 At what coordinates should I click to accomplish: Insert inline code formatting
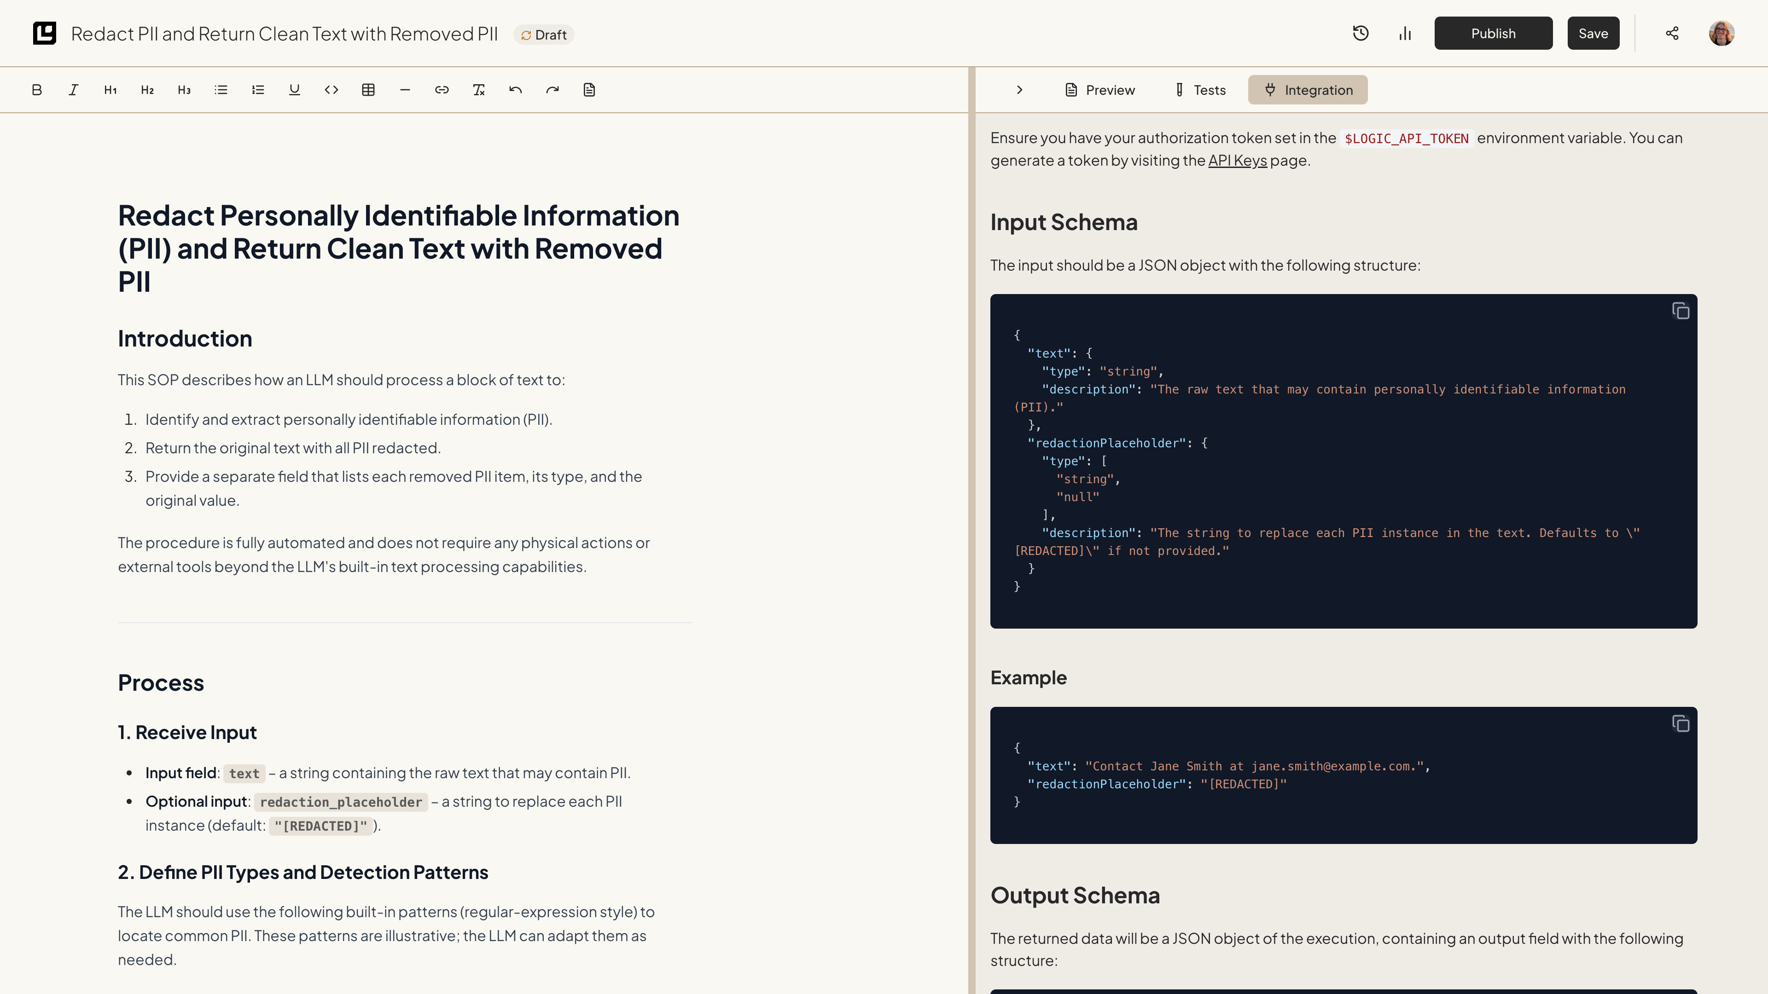(x=331, y=90)
